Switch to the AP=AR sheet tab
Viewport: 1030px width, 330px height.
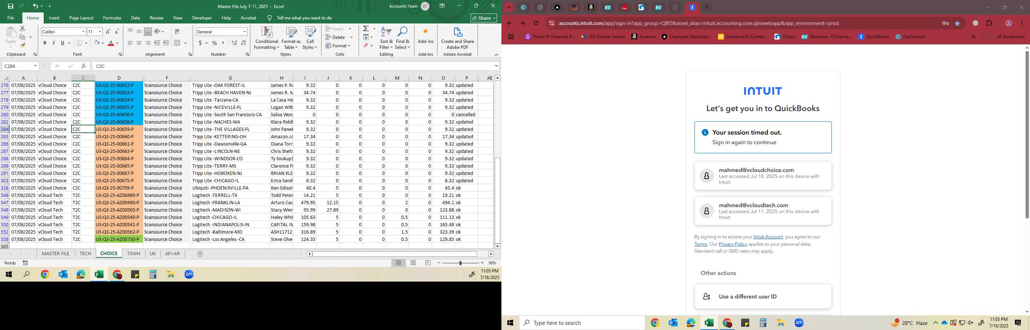pyautogui.click(x=172, y=254)
